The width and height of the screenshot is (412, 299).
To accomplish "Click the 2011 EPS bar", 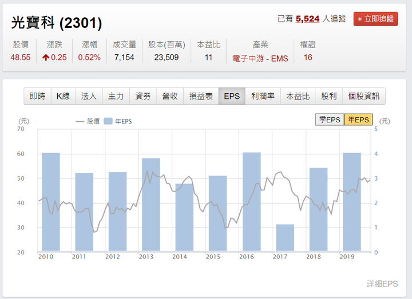I will (x=84, y=212).
